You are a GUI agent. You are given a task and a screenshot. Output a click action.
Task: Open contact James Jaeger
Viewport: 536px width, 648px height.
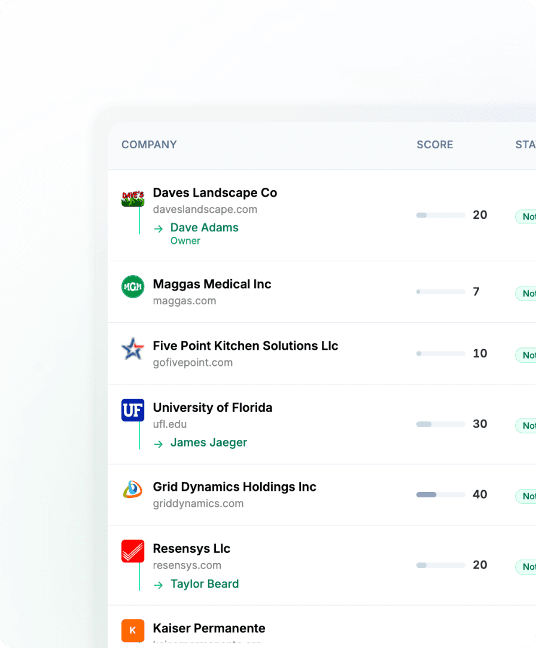[x=208, y=442]
